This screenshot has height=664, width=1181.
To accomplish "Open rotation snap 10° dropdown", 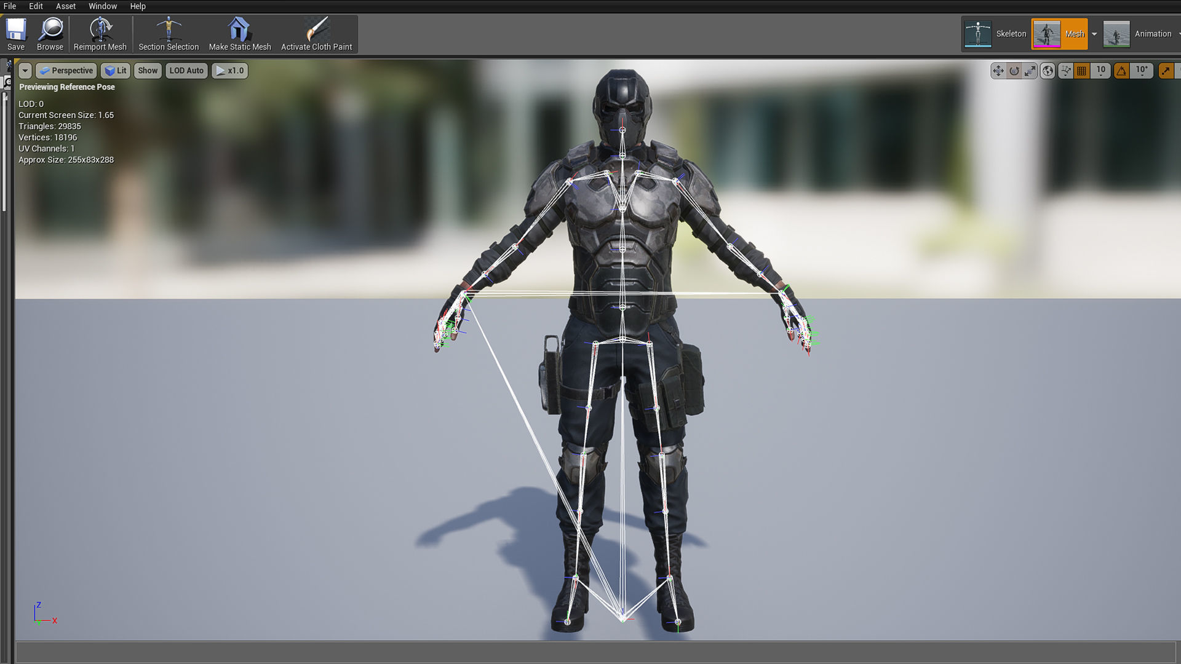I will pyautogui.click(x=1142, y=71).
